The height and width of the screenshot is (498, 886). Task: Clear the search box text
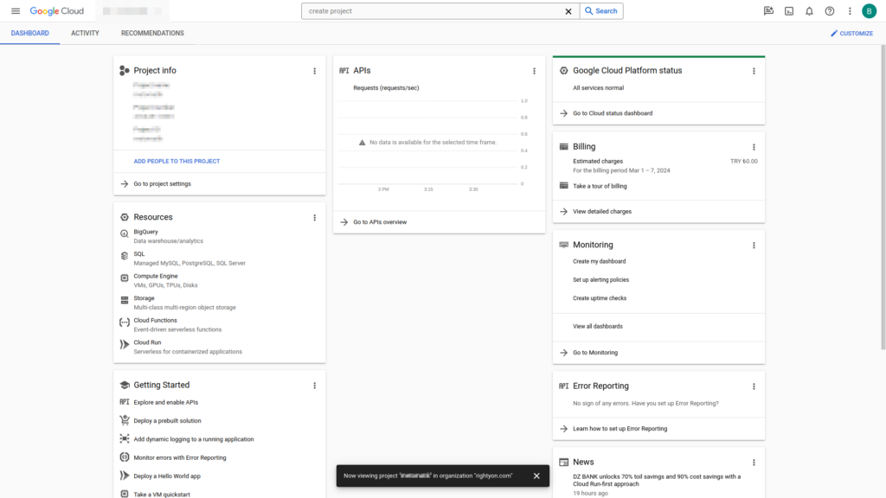pyautogui.click(x=568, y=11)
